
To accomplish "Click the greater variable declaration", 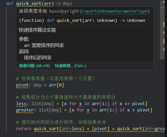I will (25, 110).
